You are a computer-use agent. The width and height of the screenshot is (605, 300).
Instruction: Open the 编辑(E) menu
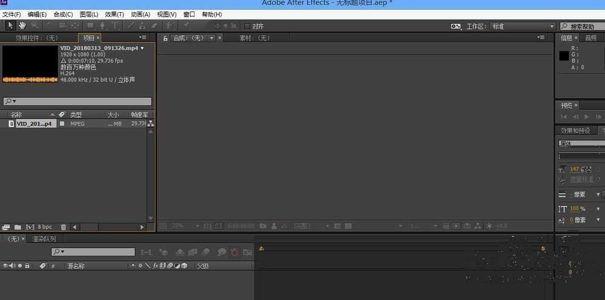tap(37, 14)
